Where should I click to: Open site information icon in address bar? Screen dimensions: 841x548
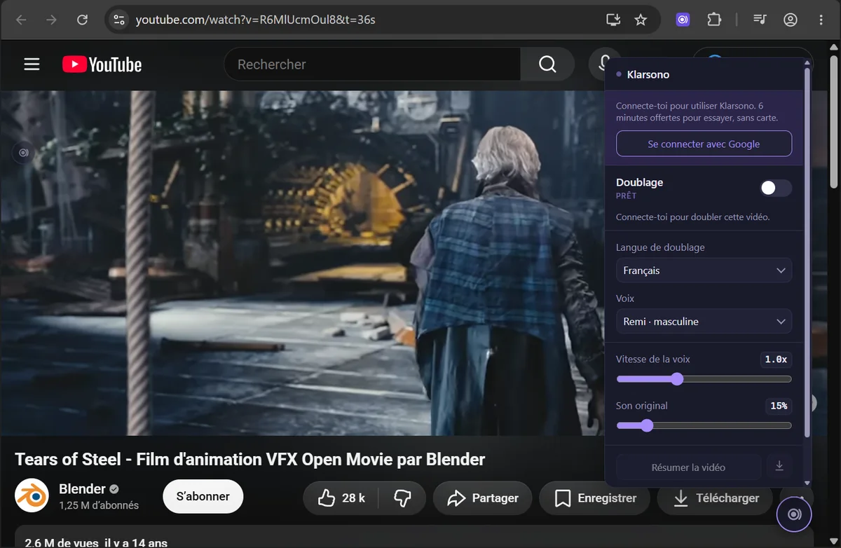point(119,20)
